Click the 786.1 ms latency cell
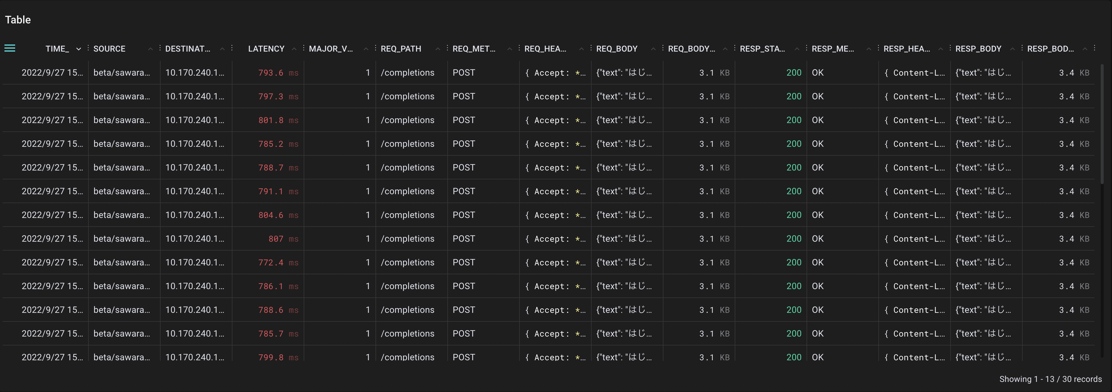Screen dimensions: 1112x392 coord(278,286)
